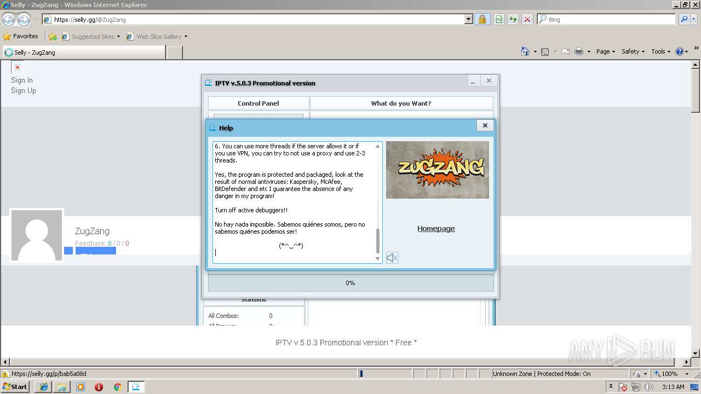The width and height of the screenshot is (701, 394).
Task: Click the RSS feeds icon
Action: click(x=545, y=51)
